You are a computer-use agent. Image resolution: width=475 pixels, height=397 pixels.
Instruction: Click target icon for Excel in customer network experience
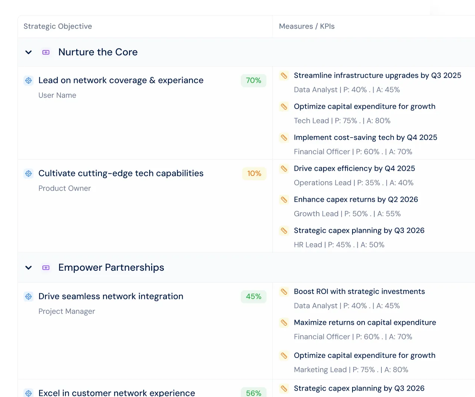[x=29, y=393]
